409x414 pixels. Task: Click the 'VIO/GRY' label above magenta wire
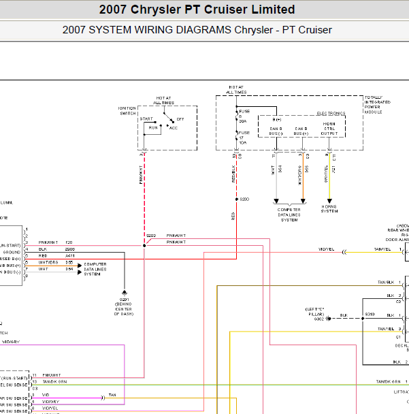11,342
